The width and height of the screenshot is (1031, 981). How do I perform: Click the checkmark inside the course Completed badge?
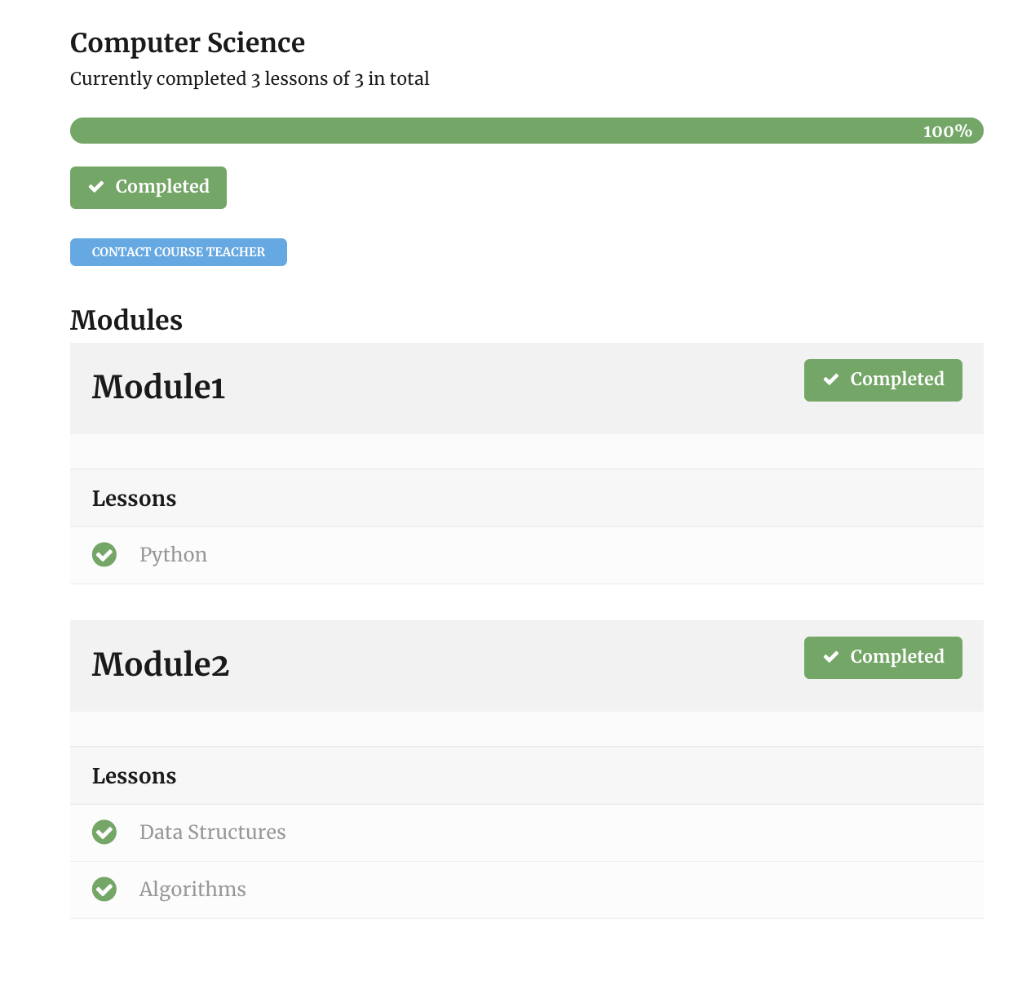(96, 187)
